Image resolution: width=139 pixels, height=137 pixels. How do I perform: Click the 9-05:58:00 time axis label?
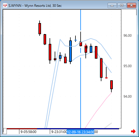(x=28, y=132)
